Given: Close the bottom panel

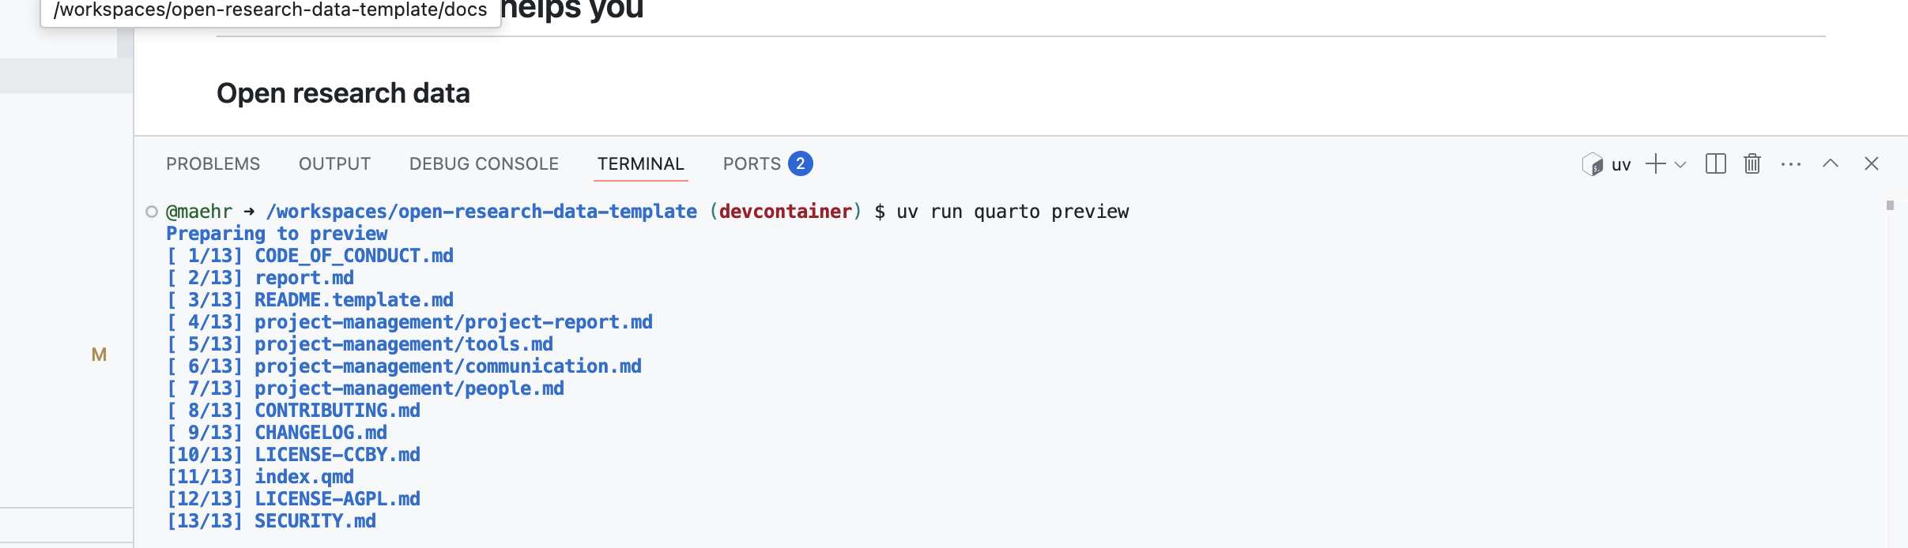Looking at the screenshot, I should coord(1872,163).
